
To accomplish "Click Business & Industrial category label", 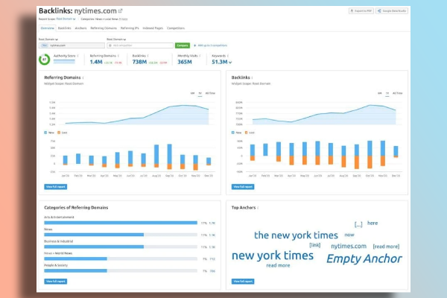I will [x=58, y=241].
